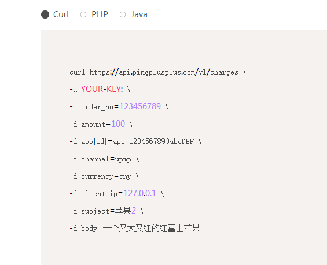Click the subject value 苹果2
The width and height of the screenshot is (327, 265).
pos(126,211)
